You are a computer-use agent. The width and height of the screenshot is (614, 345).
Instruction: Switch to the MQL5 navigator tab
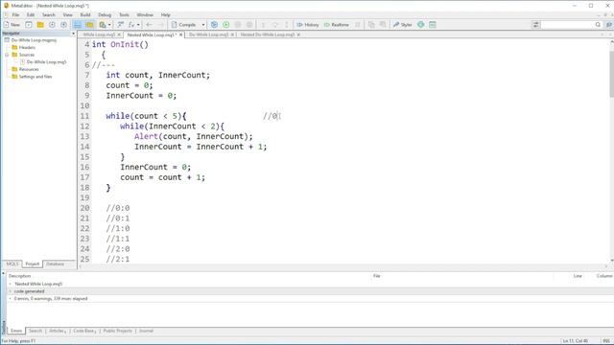pos(12,264)
